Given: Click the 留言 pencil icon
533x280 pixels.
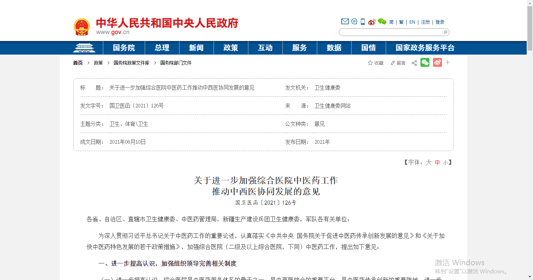Looking at the screenshot, I should (x=393, y=63).
